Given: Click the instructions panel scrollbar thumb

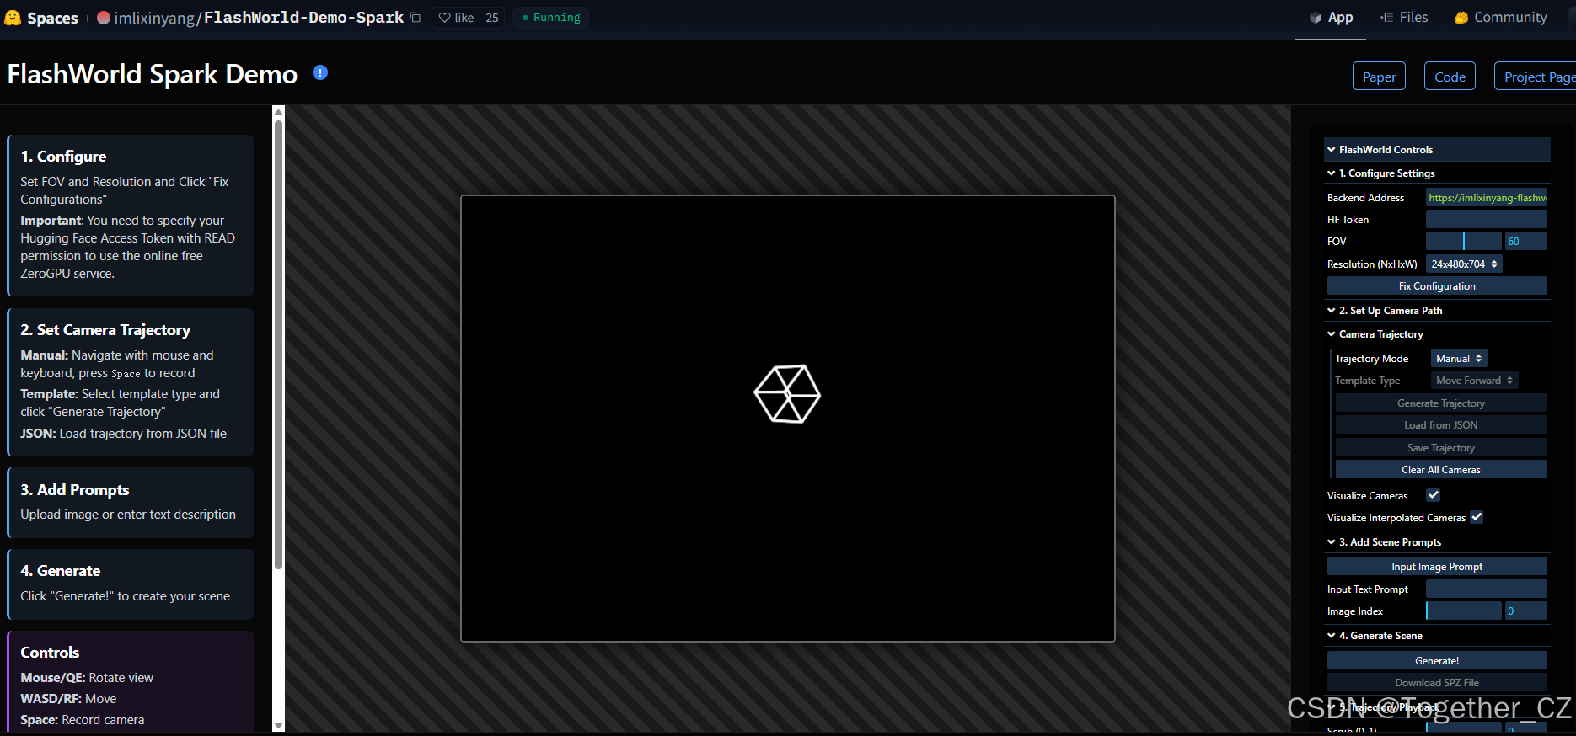Looking at the screenshot, I should tap(279, 345).
